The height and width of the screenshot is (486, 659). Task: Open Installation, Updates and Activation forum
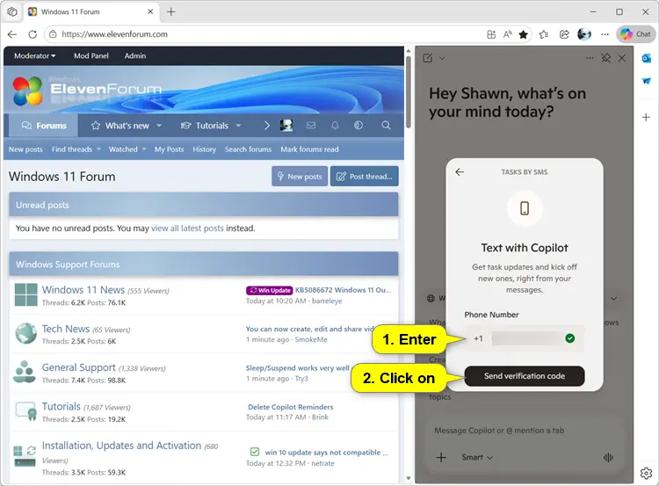[x=121, y=446]
